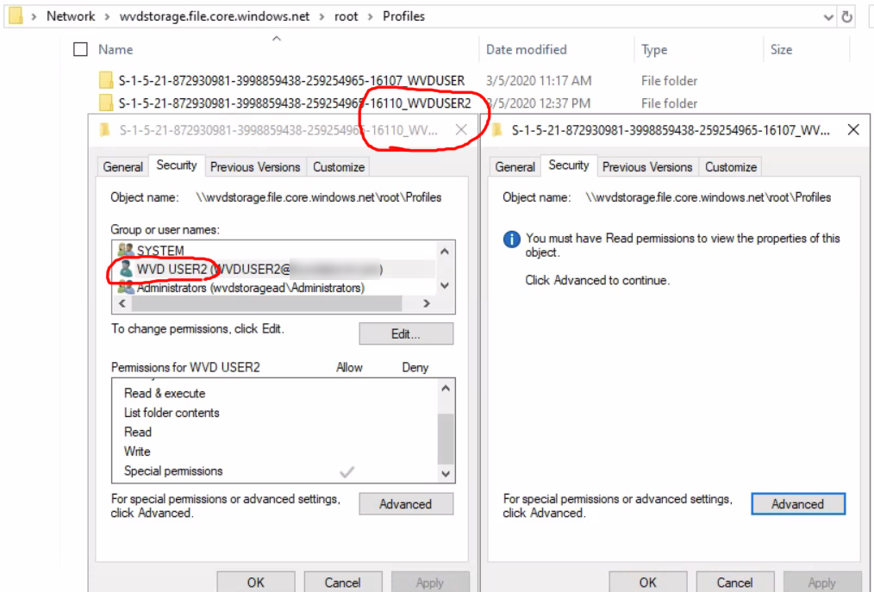This screenshot has width=874, height=592.
Task: Navigate to root in the breadcrumb
Action: tap(346, 16)
